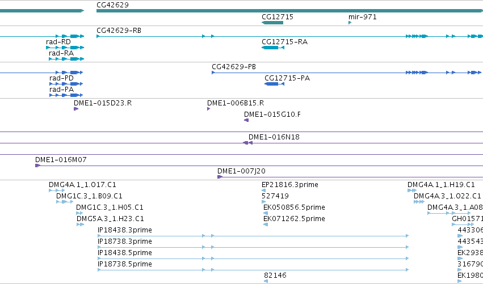Select the rad-RA transcript glyph
483x284 pixels.
pyautogui.click(x=66, y=59)
